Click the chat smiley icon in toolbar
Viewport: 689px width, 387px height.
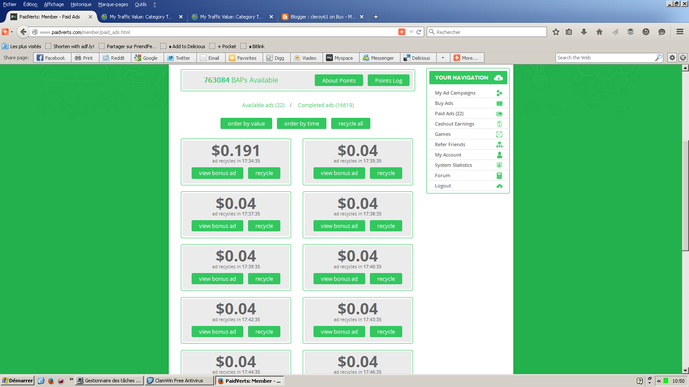tap(662, 32)
